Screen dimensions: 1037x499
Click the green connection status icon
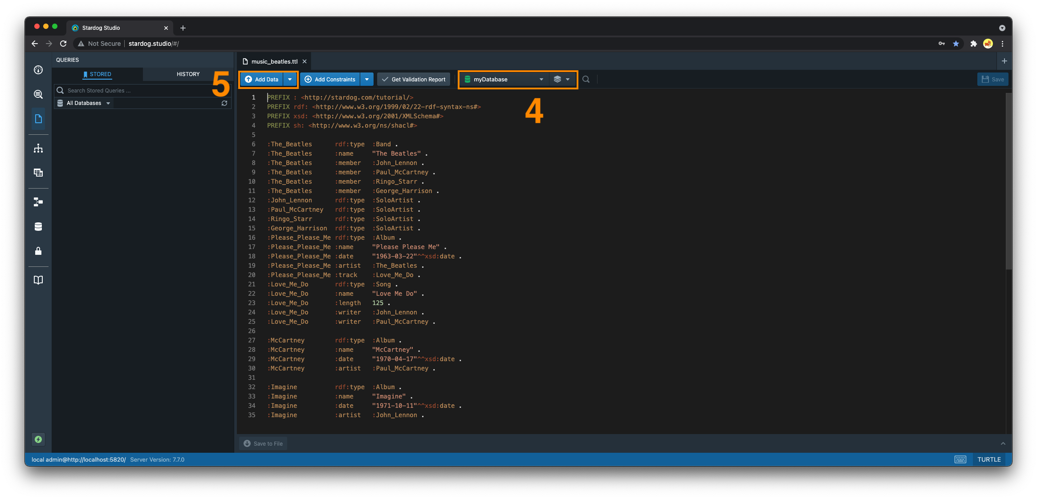[x=38, y=439]
